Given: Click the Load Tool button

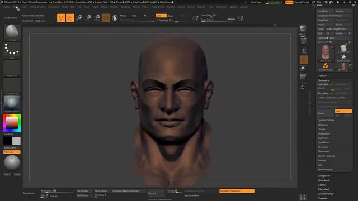Looking at the screenshot, I should point(326,11).
